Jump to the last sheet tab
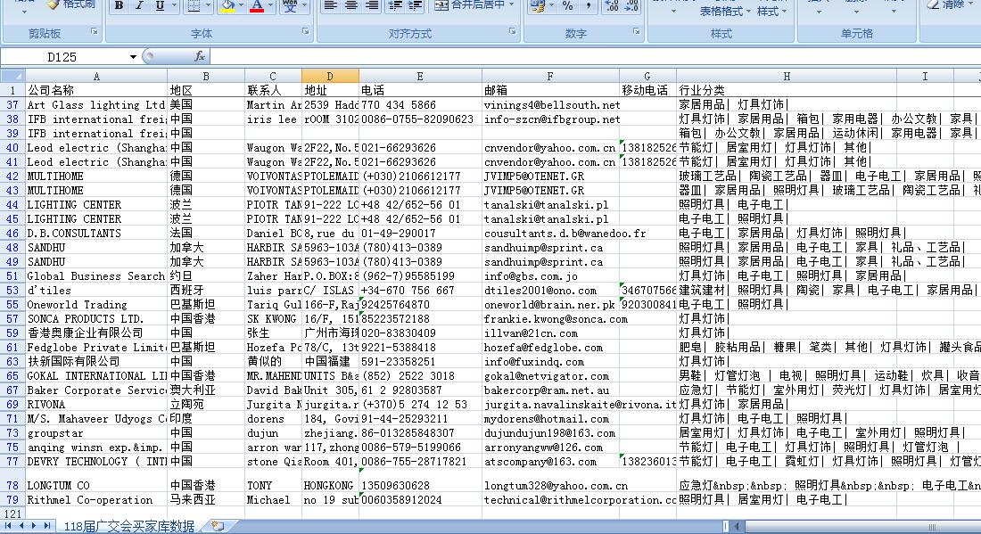981x534 pixels. tap(47, 526)
